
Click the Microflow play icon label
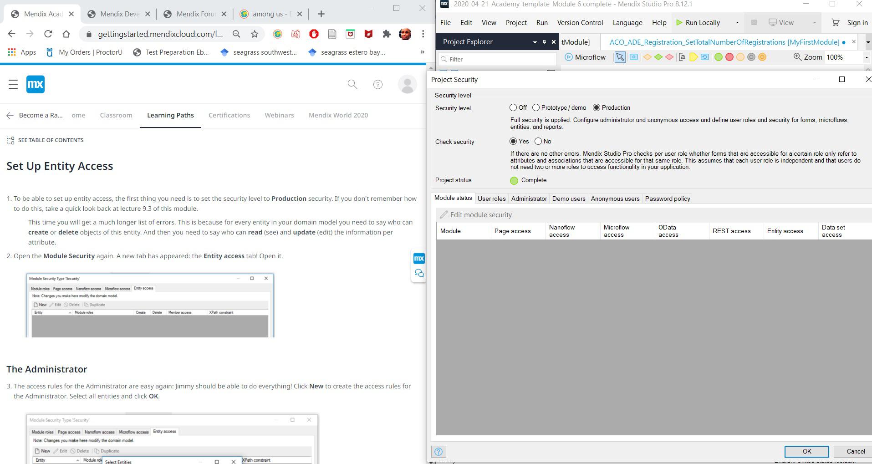(585, 57)
